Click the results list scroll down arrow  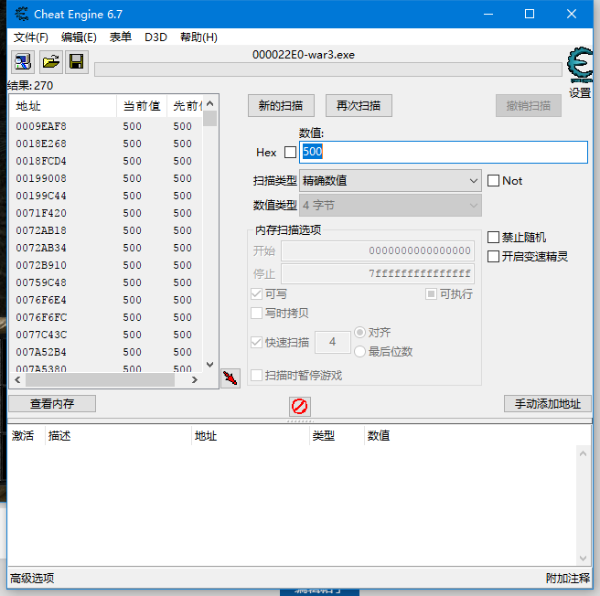[x=209, y=365]
